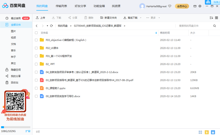Click the lock icon at bottom right
Image resolution: width=220 pixels, height=135 pixels.
coord(213,132)
